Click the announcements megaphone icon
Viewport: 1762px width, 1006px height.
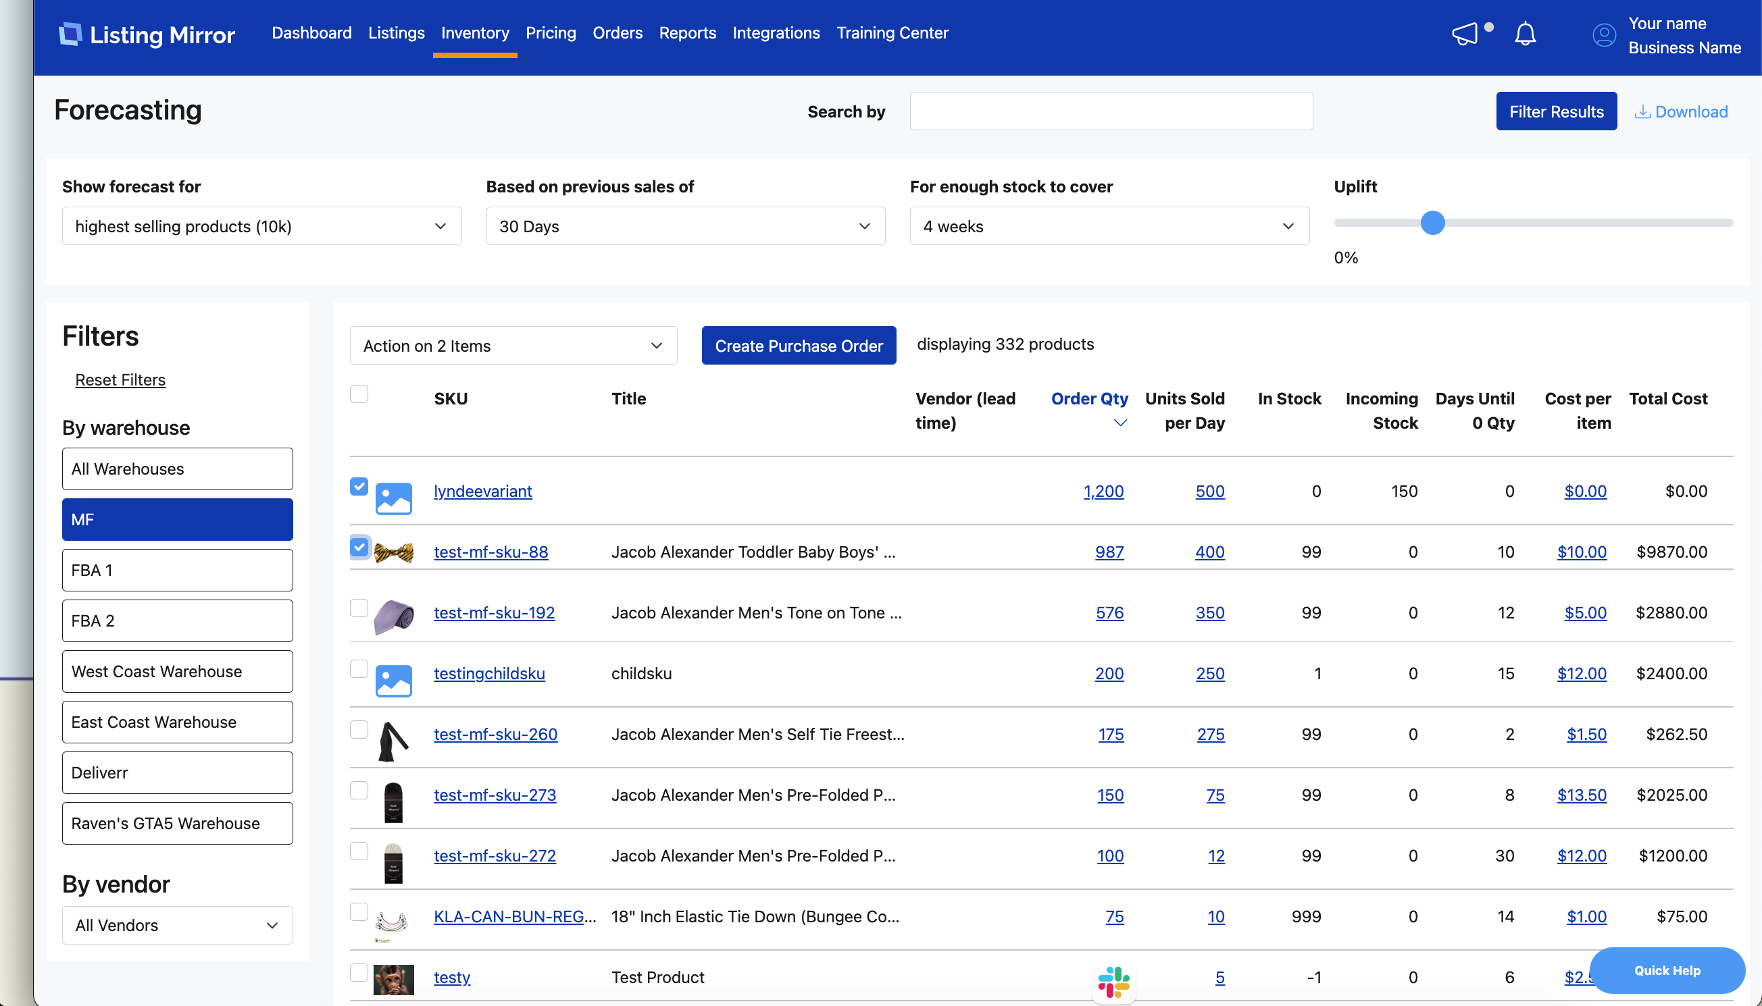[1464, 34]
